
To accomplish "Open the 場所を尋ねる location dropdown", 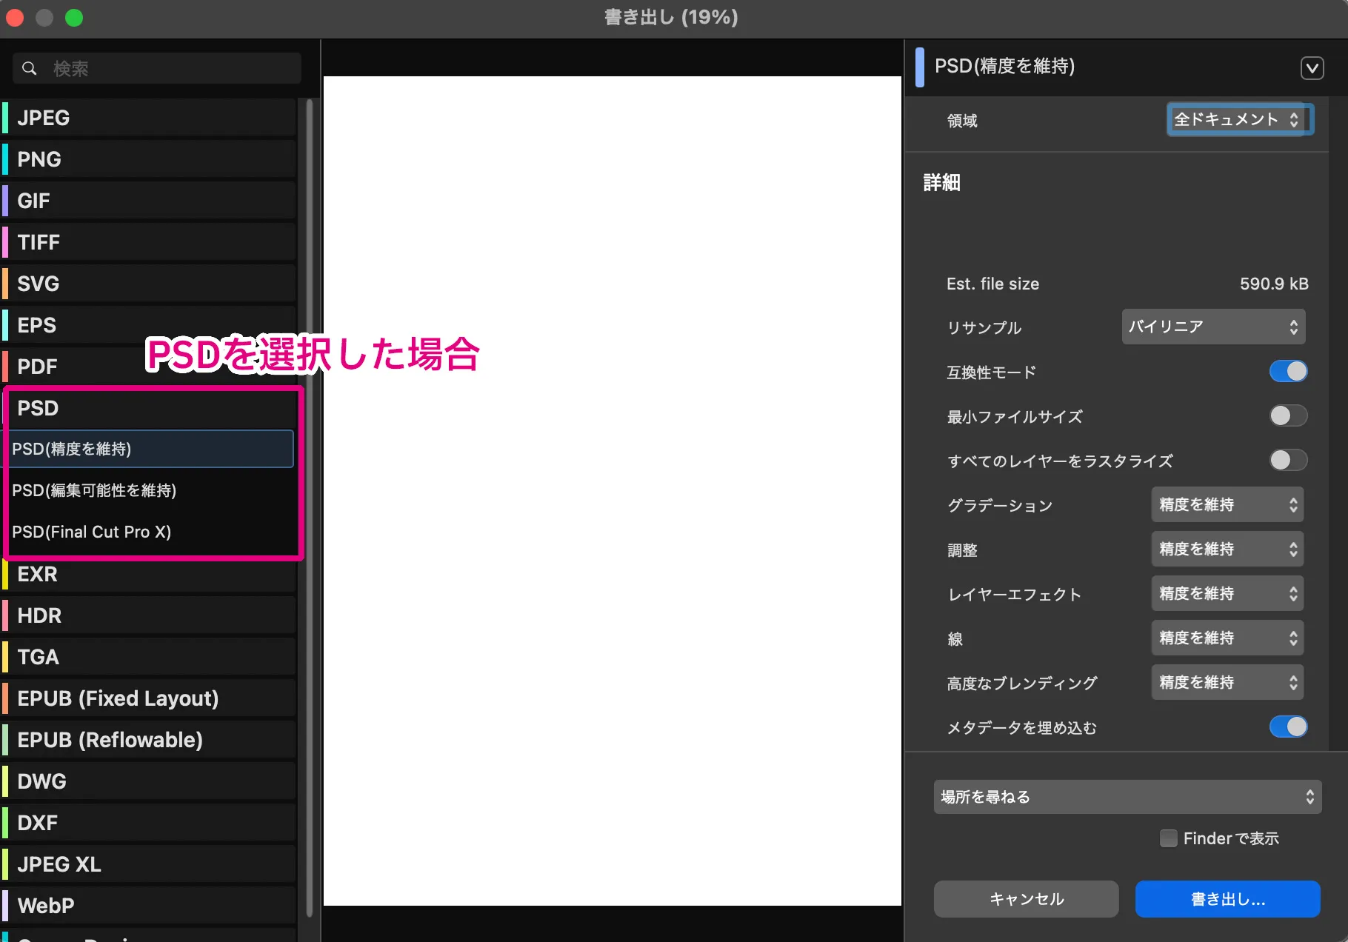I will point(1127,797).
